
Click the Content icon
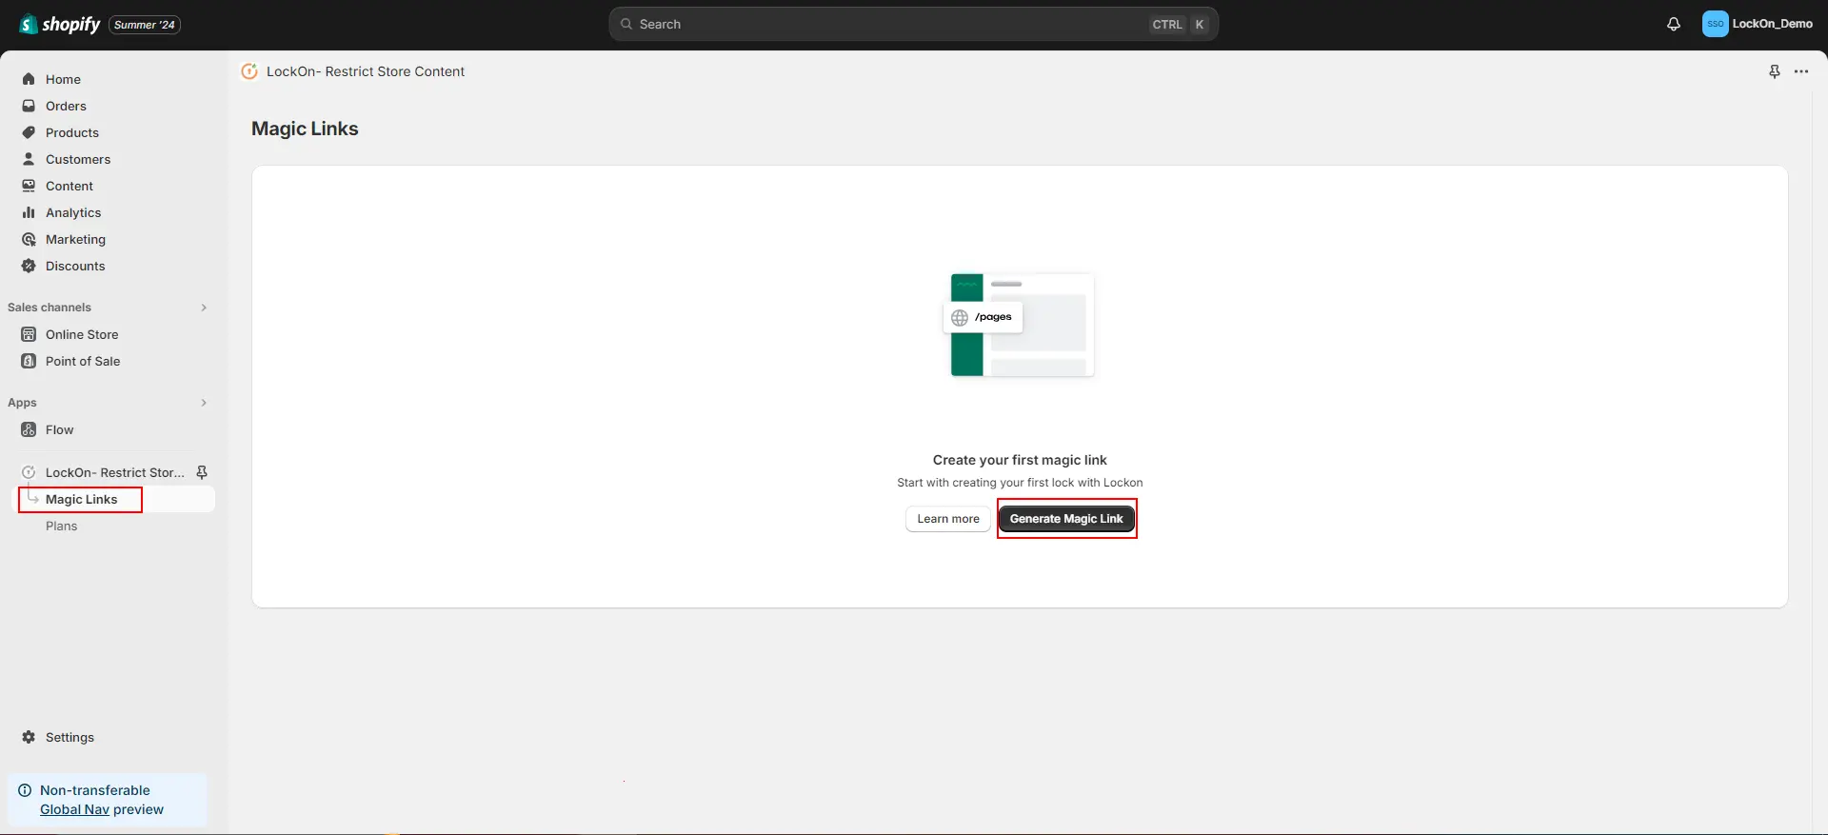[x=29, y=186]
